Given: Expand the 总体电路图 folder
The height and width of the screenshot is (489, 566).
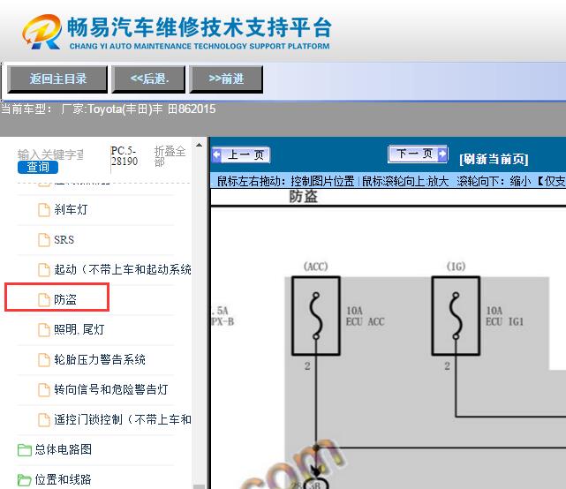Looking at the screenshot, I should point(64,449).
